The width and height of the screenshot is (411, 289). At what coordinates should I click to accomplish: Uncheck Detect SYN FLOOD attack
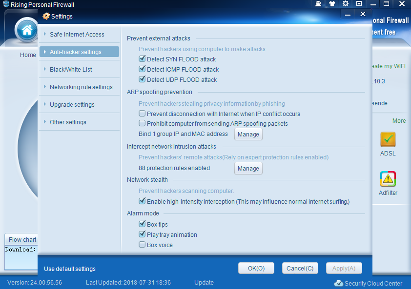pos(142,58)
